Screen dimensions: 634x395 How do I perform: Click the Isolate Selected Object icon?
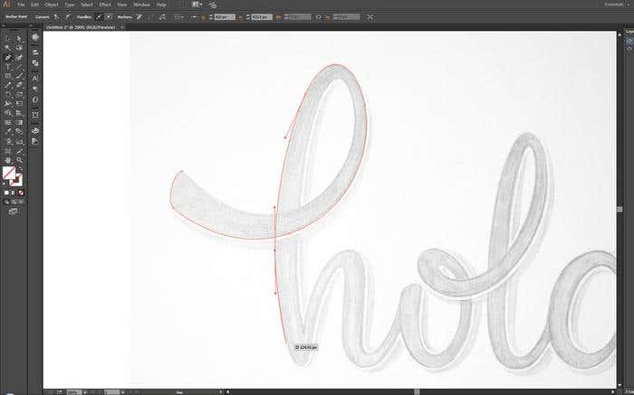pyautogui.click(x=370, y=17)
